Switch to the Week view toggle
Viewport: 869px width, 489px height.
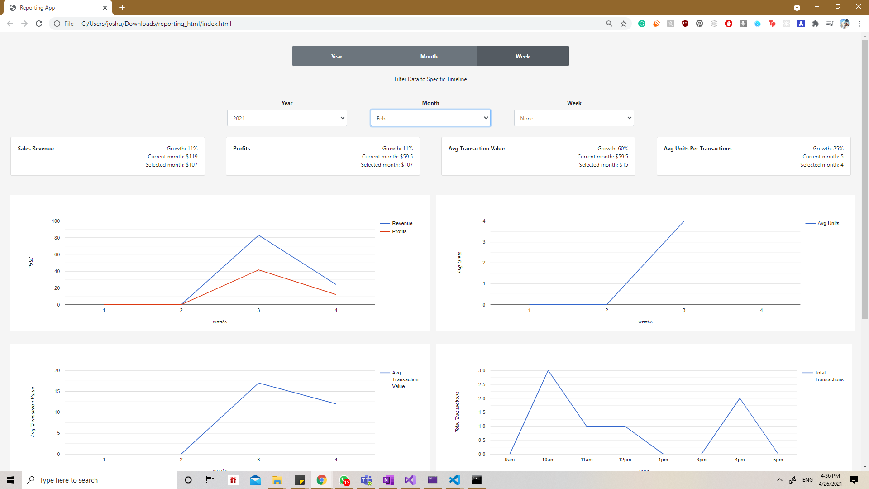522,56
